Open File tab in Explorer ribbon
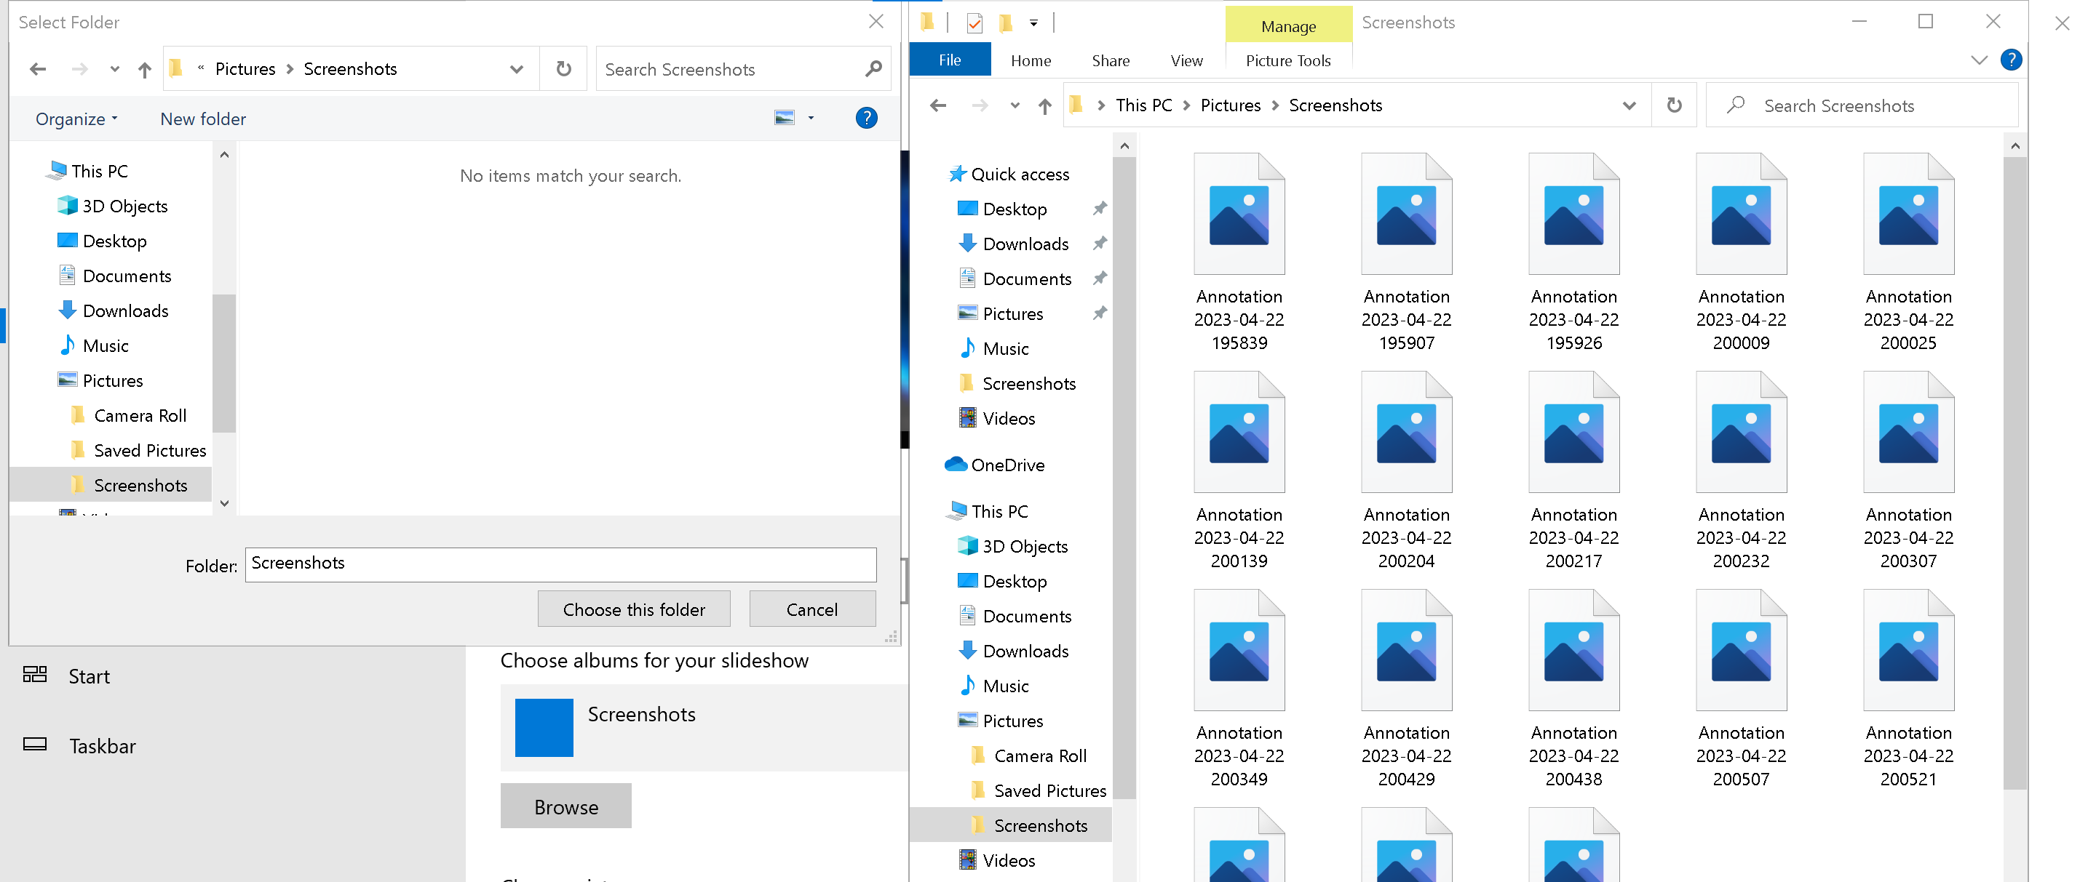Screen dimensions: 2096x882 pyautogui.click(x=950, y=60)
